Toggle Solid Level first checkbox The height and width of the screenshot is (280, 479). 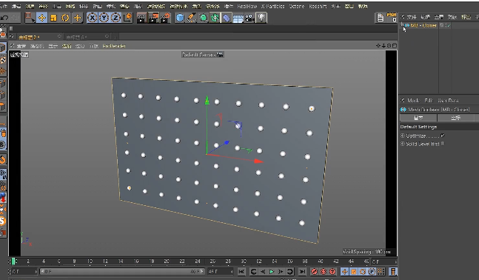pos(443,144)
